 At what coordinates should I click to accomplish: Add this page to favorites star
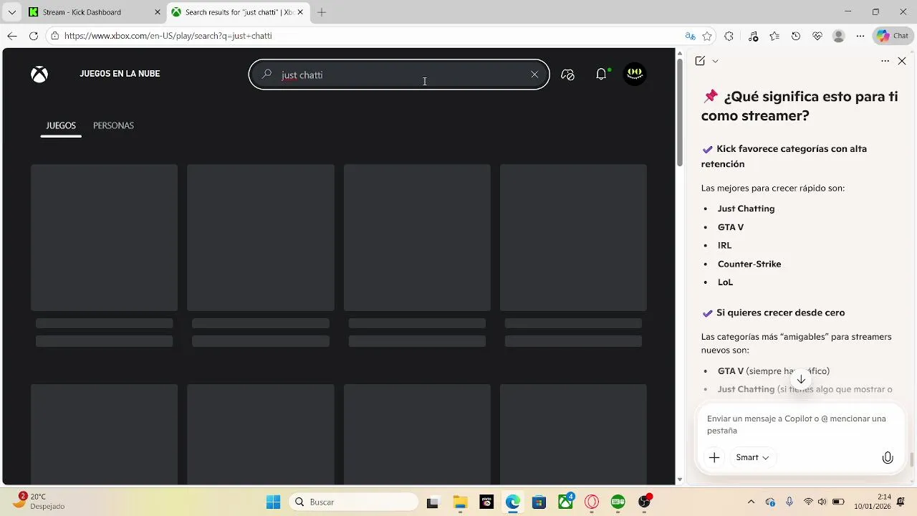pos(708,36)
